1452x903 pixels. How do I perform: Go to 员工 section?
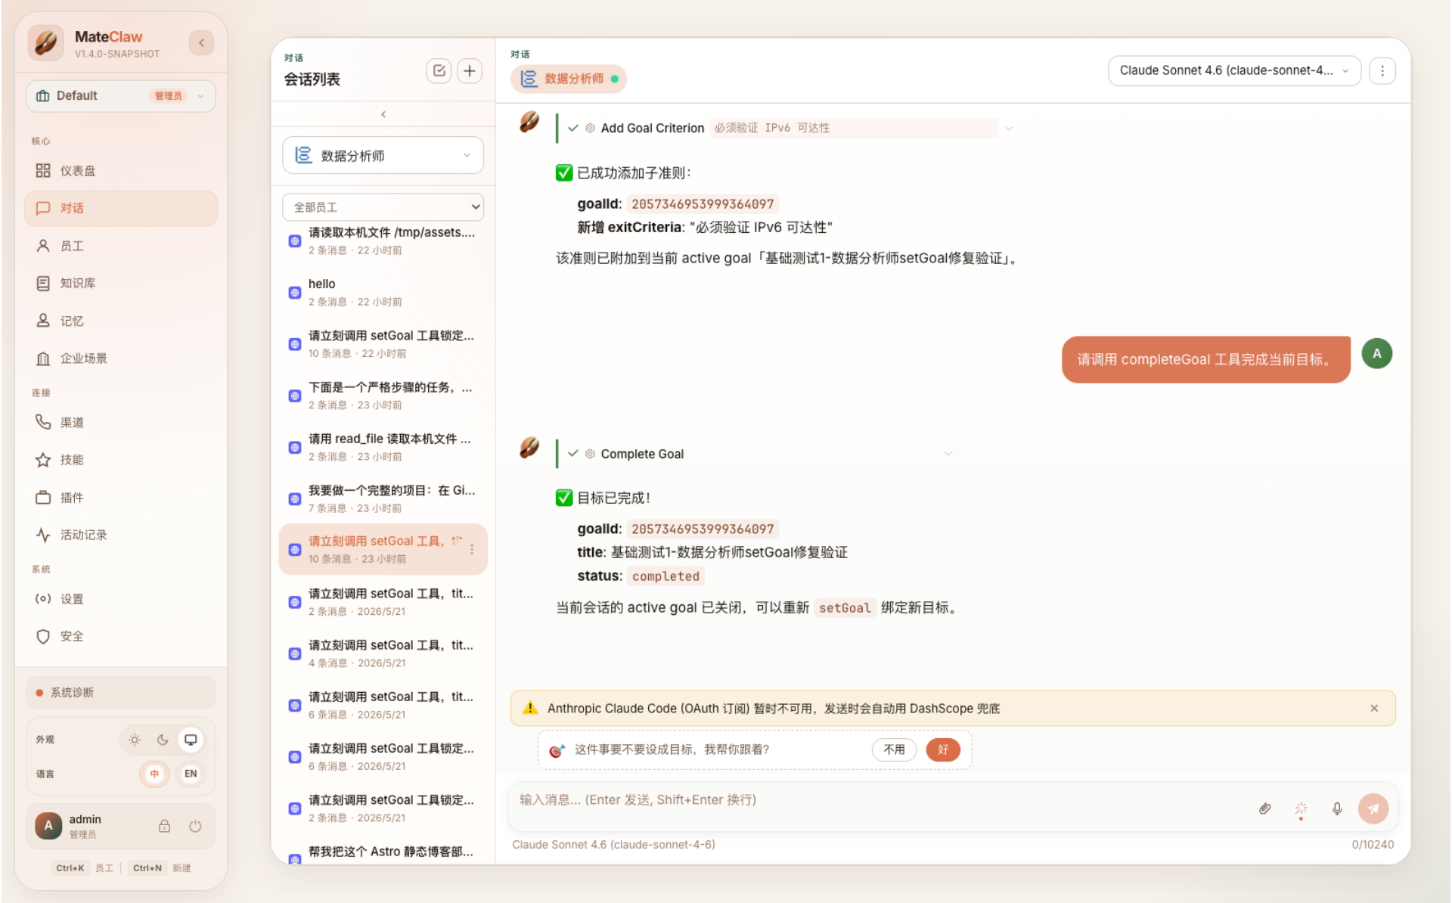pos(121,246)
